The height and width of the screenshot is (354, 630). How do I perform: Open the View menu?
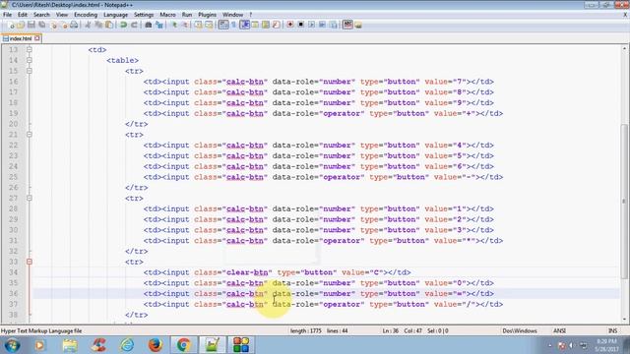(61, 15)
